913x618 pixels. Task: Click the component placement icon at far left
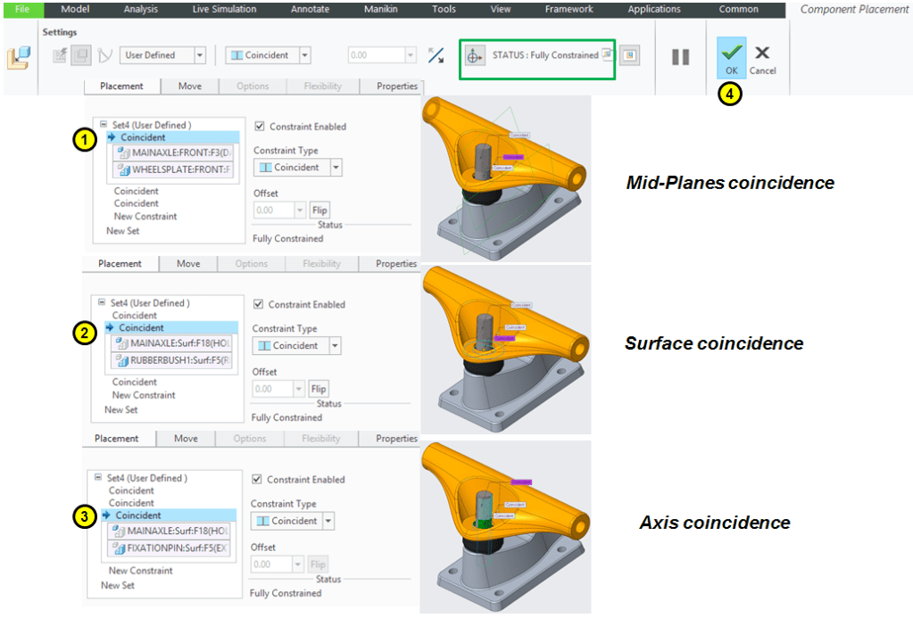pyautogui.click(x=18, y=58)
